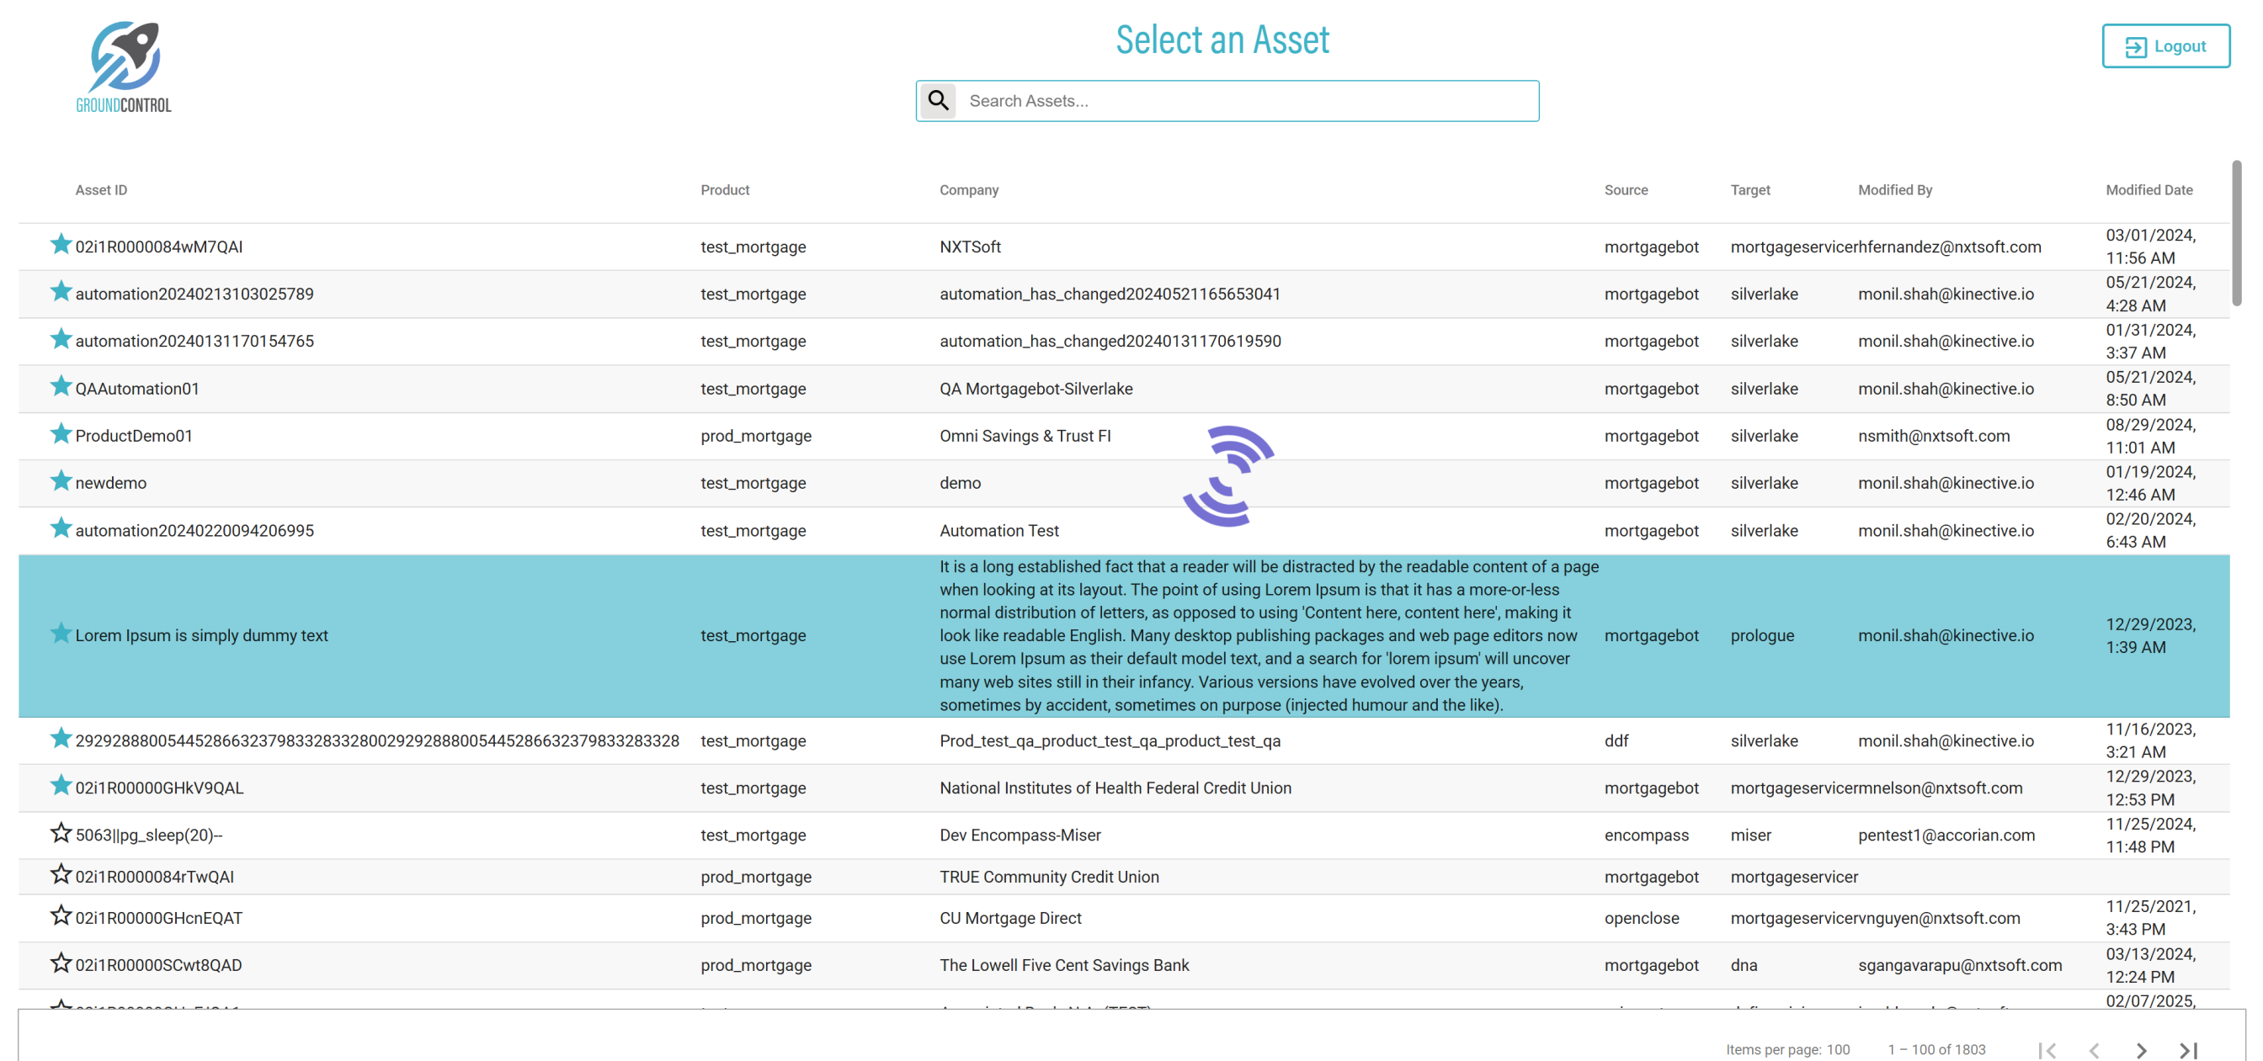Click into the Search Assets field
Image resolution: width=2263 pixels, height=1061 pixels.
(1248, 101)
